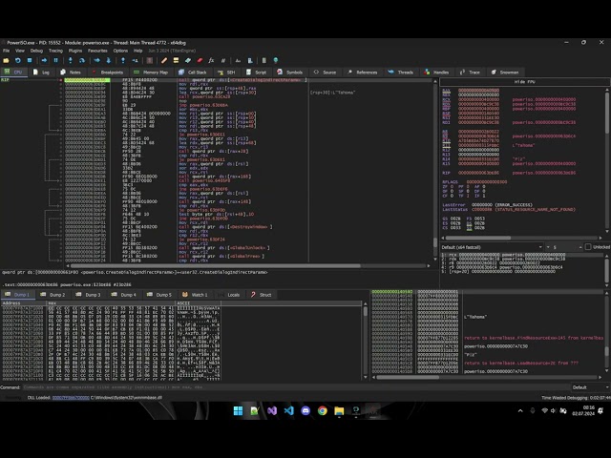Click the Hide FPU button
Viewport: 611px width, 458px height.
click(x=524, y=82)
